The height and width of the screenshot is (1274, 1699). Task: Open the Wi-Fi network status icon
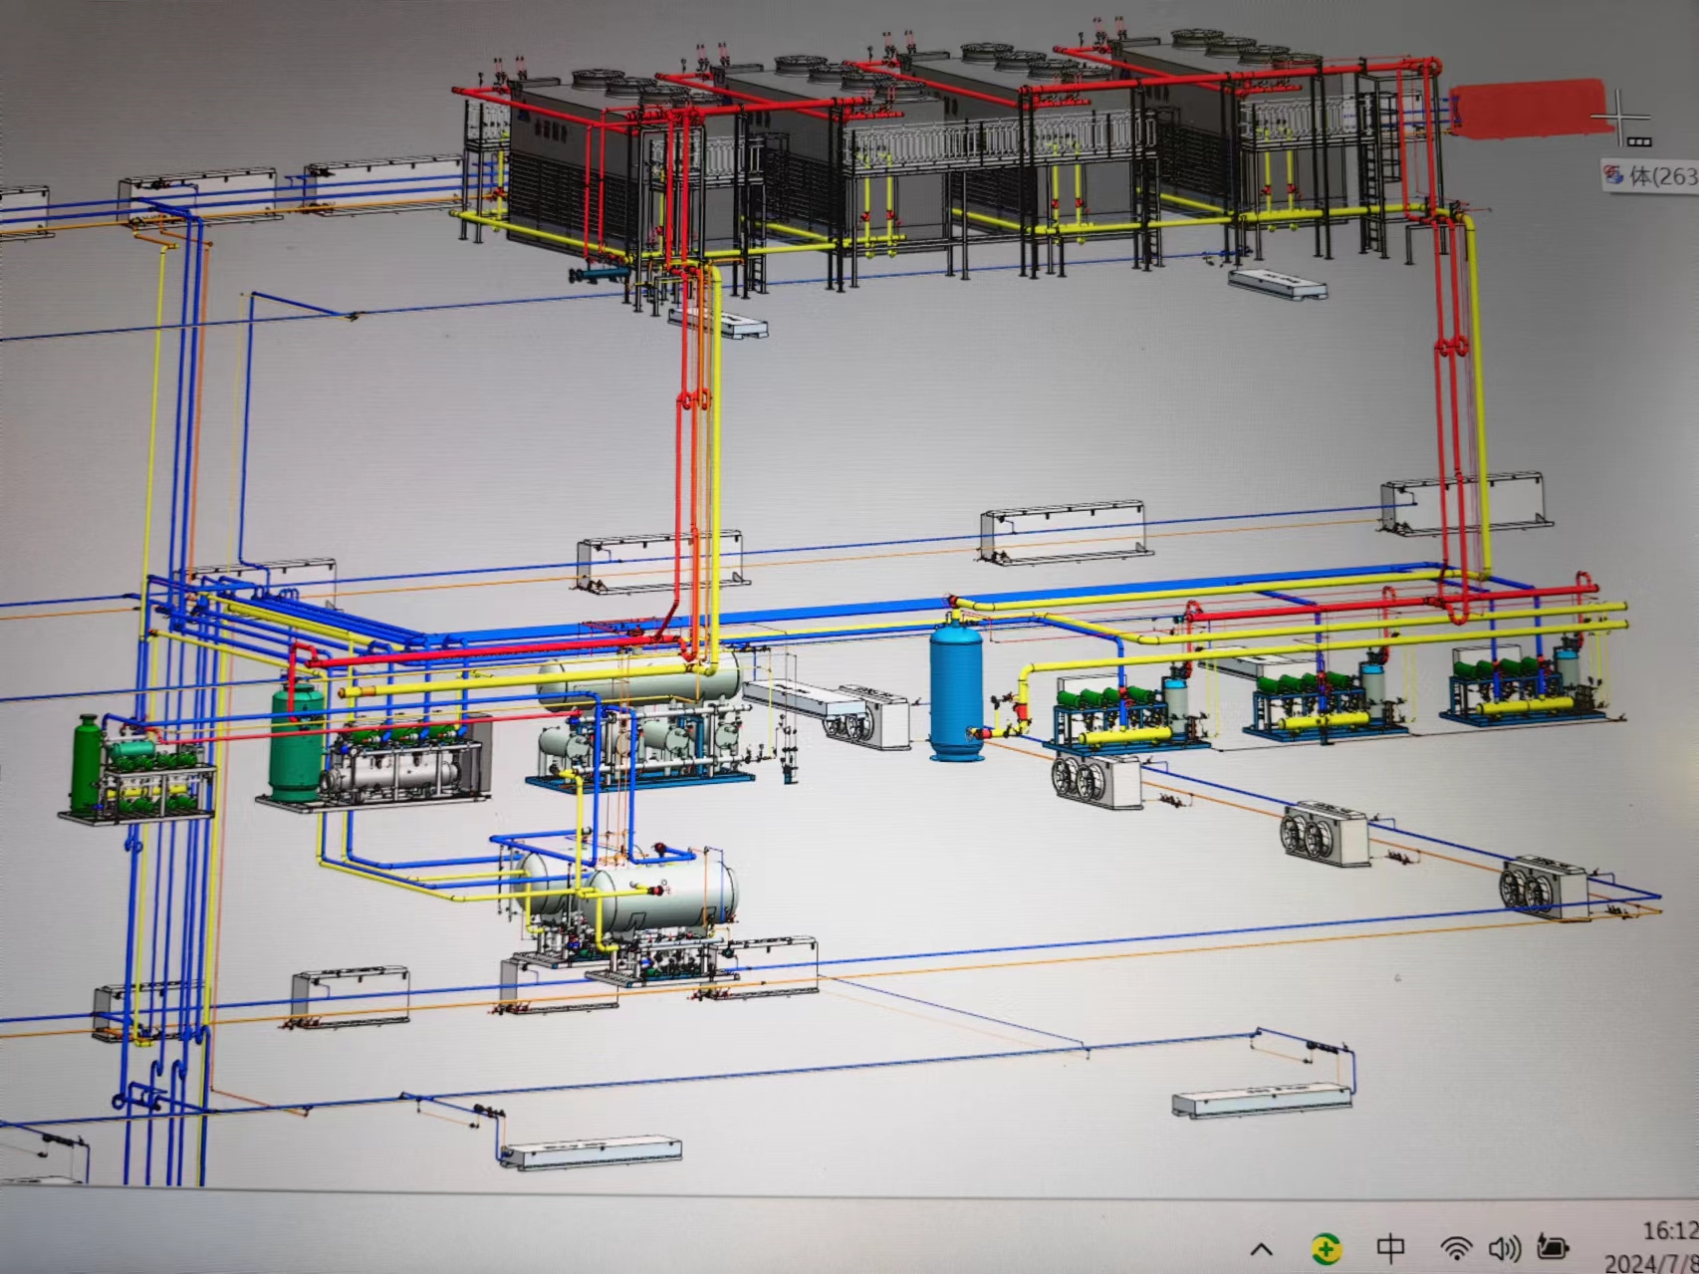1456,1247
